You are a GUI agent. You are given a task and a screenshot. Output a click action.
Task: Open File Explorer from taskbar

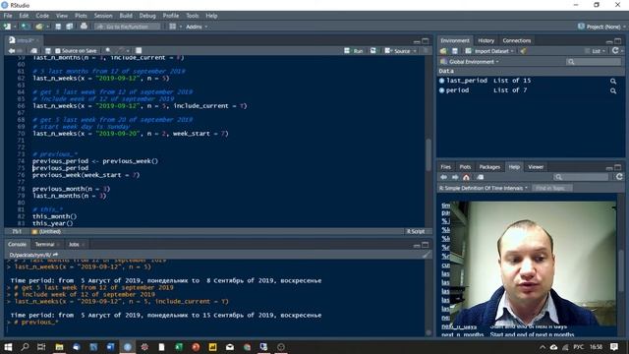click(x=59, y=347)
